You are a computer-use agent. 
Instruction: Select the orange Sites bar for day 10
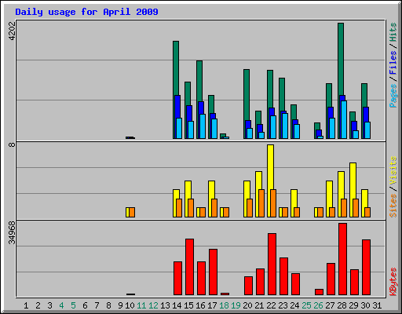pyautogui.click(x=132, y=212)
